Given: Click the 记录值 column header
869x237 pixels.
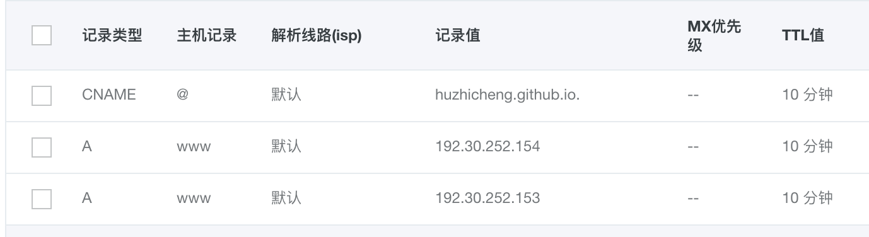Looking at the screenshot, I should [458, 35].
